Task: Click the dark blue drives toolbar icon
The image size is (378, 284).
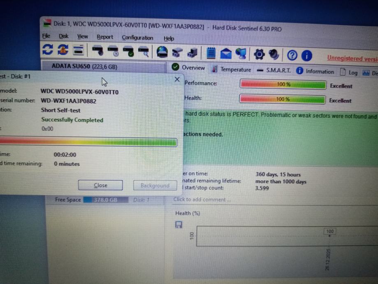Action: (192, 53)
